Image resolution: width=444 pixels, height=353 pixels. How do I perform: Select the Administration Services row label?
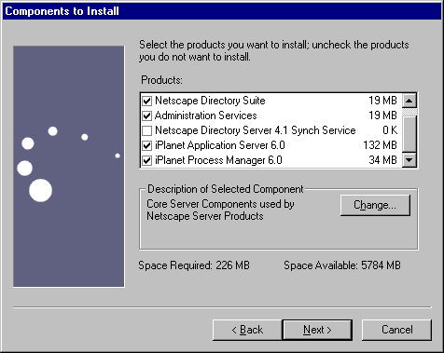click(x=206, y=115)
